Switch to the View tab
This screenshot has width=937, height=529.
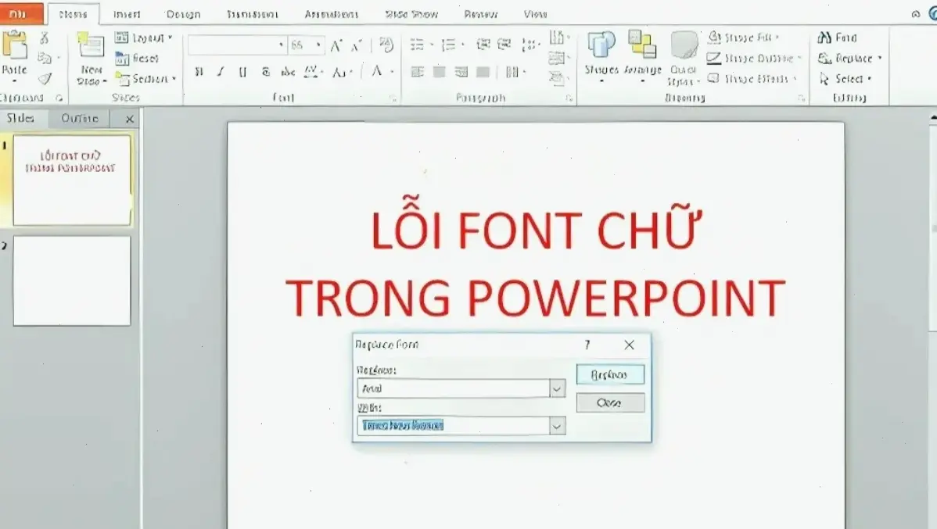(x=535, y=14)
